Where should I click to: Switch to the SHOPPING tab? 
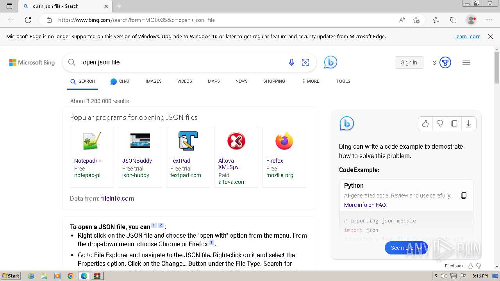pos(274,81)
